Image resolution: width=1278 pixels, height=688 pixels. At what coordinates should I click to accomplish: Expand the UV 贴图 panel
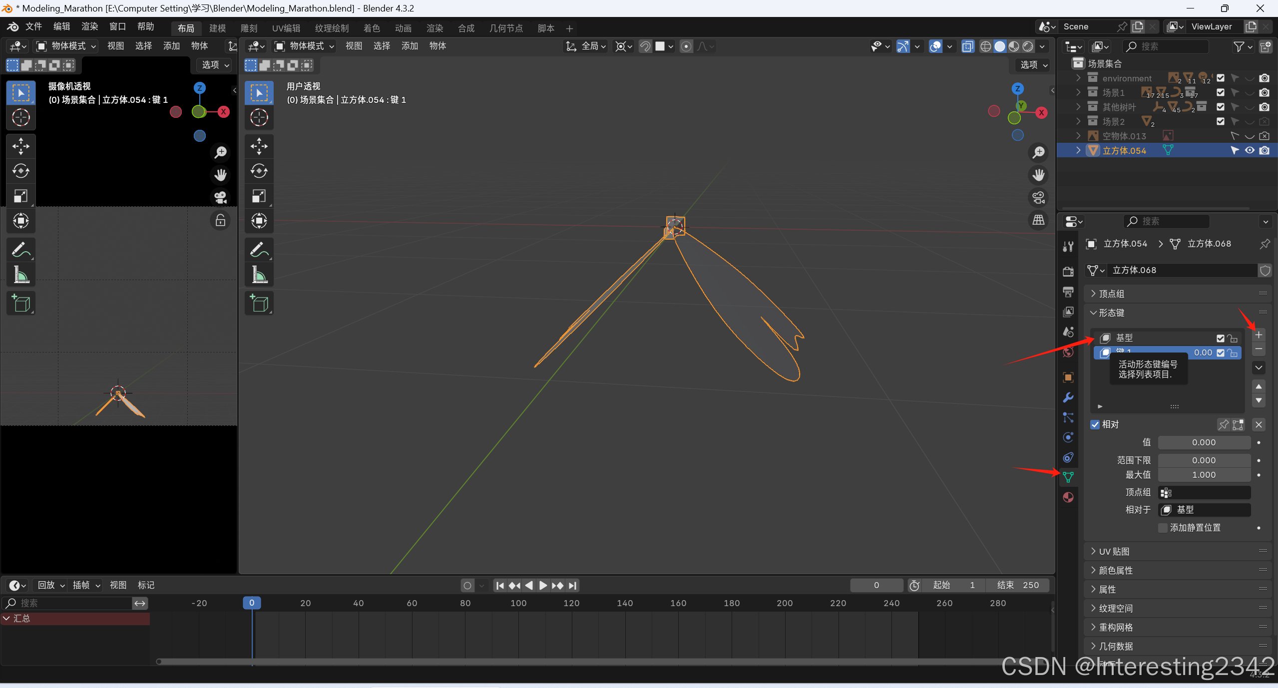pyautogui.click(x=1114, y=551)
